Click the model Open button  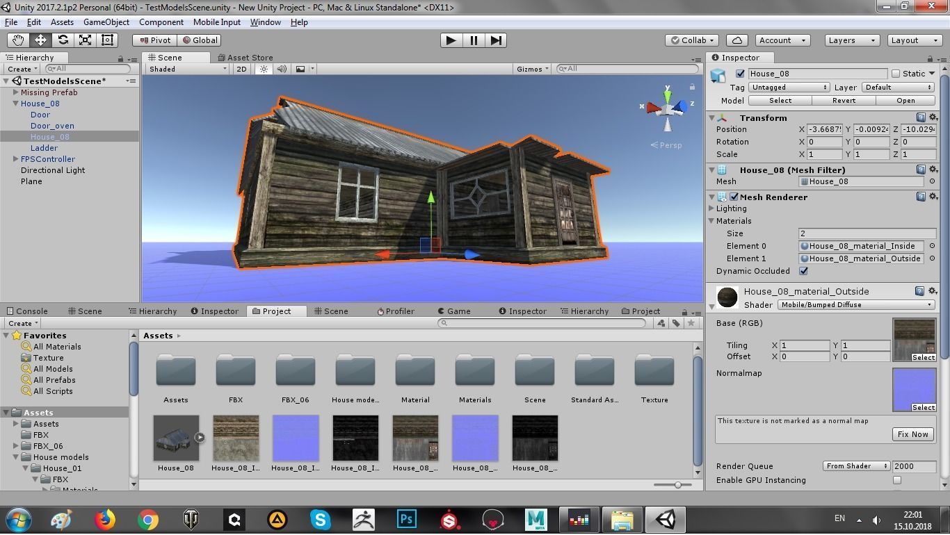[905, 101]
